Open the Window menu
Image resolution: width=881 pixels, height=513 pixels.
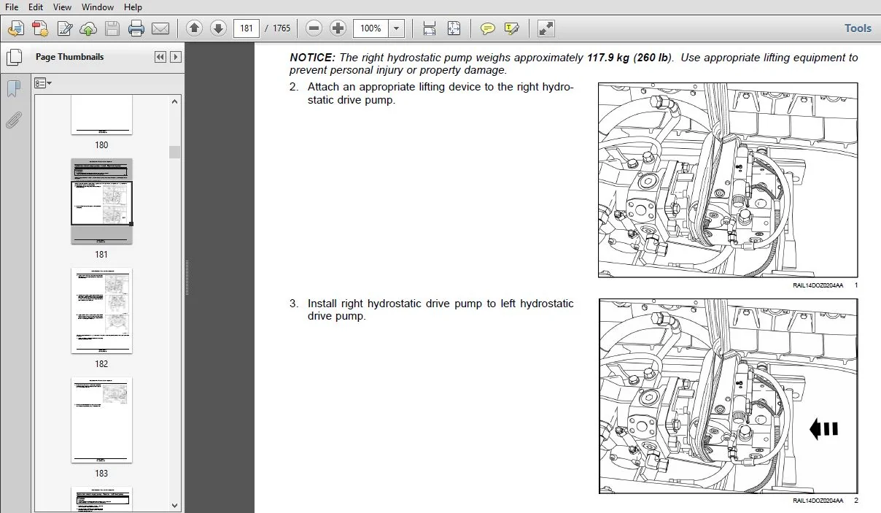(x=97, y=7)
